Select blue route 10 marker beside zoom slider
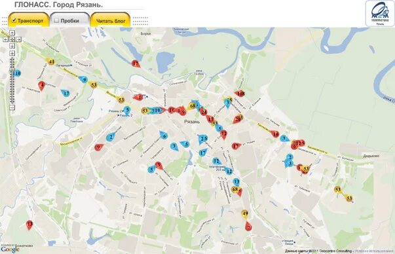This screenshot has height=254, width=395. click(17, 73)
